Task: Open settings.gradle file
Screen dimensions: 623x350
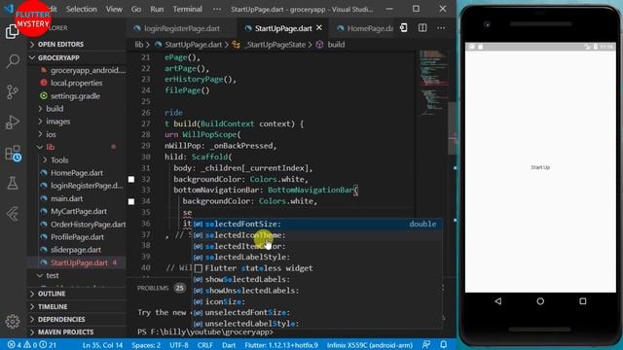Action: [75, 95]
